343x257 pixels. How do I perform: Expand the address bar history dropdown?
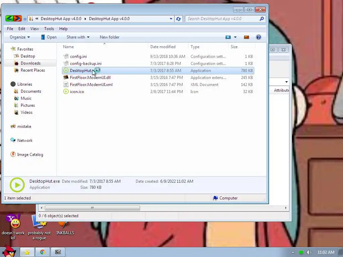(x=171, y=19)
